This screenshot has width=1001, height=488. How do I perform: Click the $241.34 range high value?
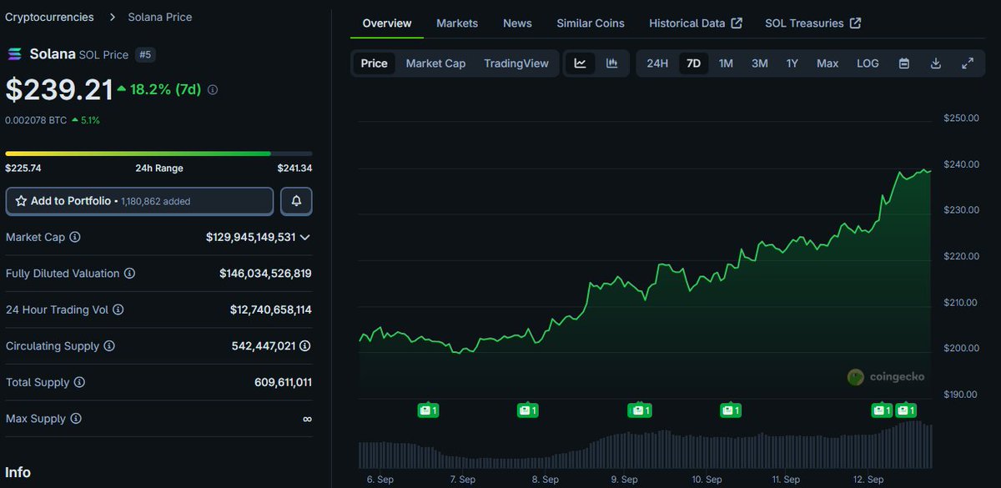point(295,169)
